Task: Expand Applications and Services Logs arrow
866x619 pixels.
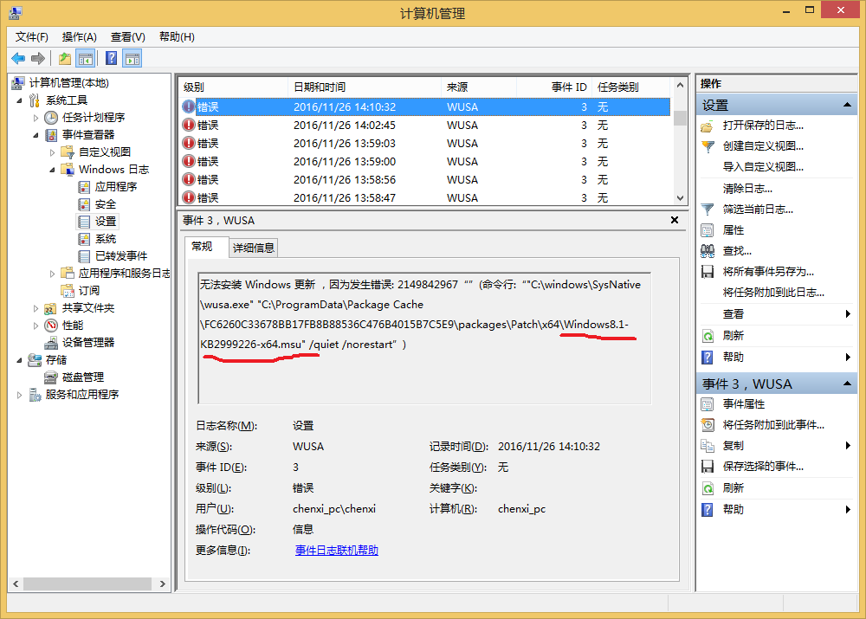Action: tap(53, 274)
